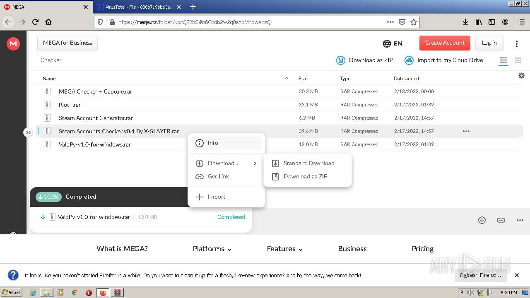Switch to list view in MEGA
Viewport: 530px width, 298px height.
[x=503, y=60]
